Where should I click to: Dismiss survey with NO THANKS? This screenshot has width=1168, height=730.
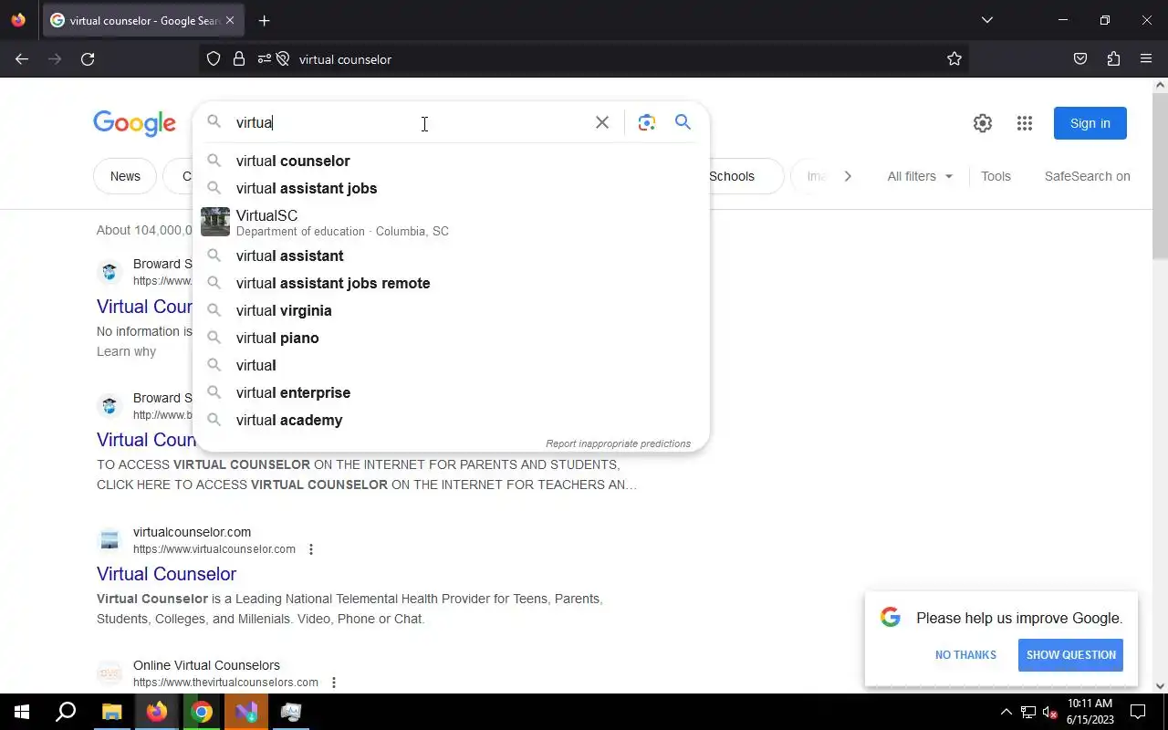click(965, 655)
